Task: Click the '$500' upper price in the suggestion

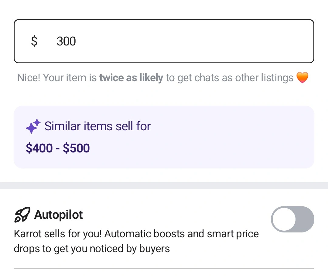Action: [76, 148]
